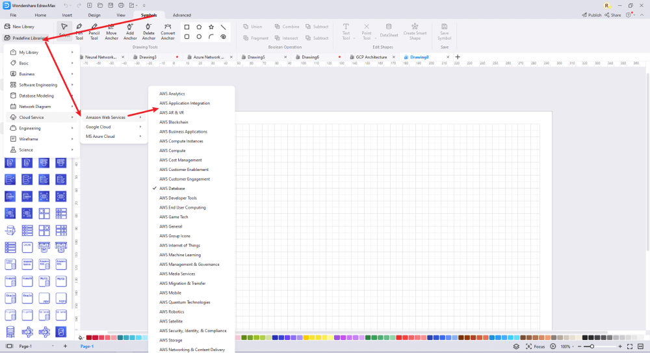This screenshot has width=650, height=353.
Task: Add a new page with plus button
Action: click(65, 346)
